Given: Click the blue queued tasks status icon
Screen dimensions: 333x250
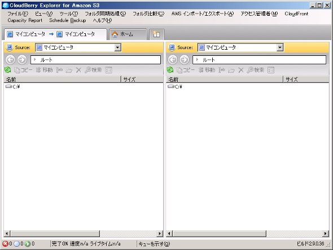Looking at the screenshot, I should point(16,244).
